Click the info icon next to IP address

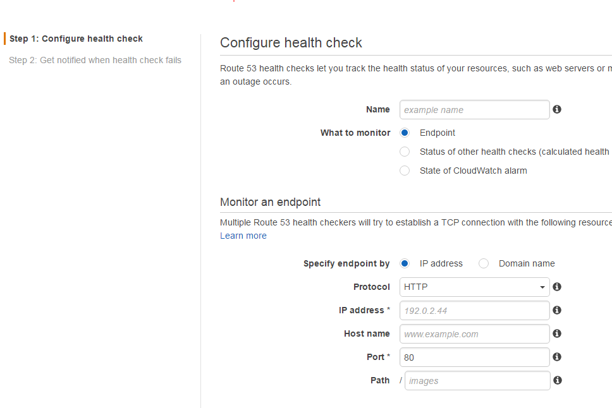(557, 310)
